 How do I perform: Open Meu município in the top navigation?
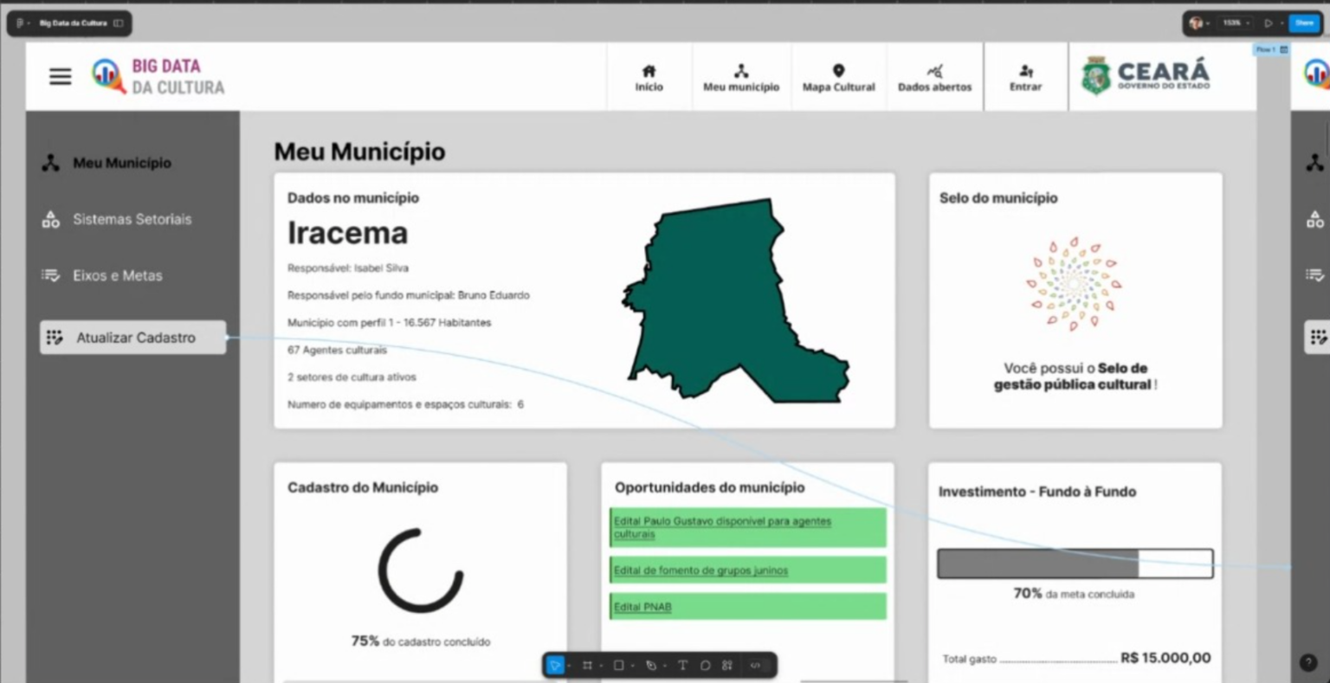coord(741,78)
